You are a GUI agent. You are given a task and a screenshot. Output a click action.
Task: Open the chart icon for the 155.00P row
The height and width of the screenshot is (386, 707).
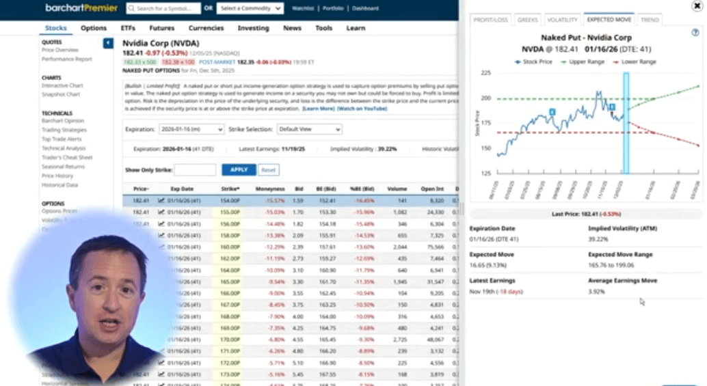click(x=161, y=212)
